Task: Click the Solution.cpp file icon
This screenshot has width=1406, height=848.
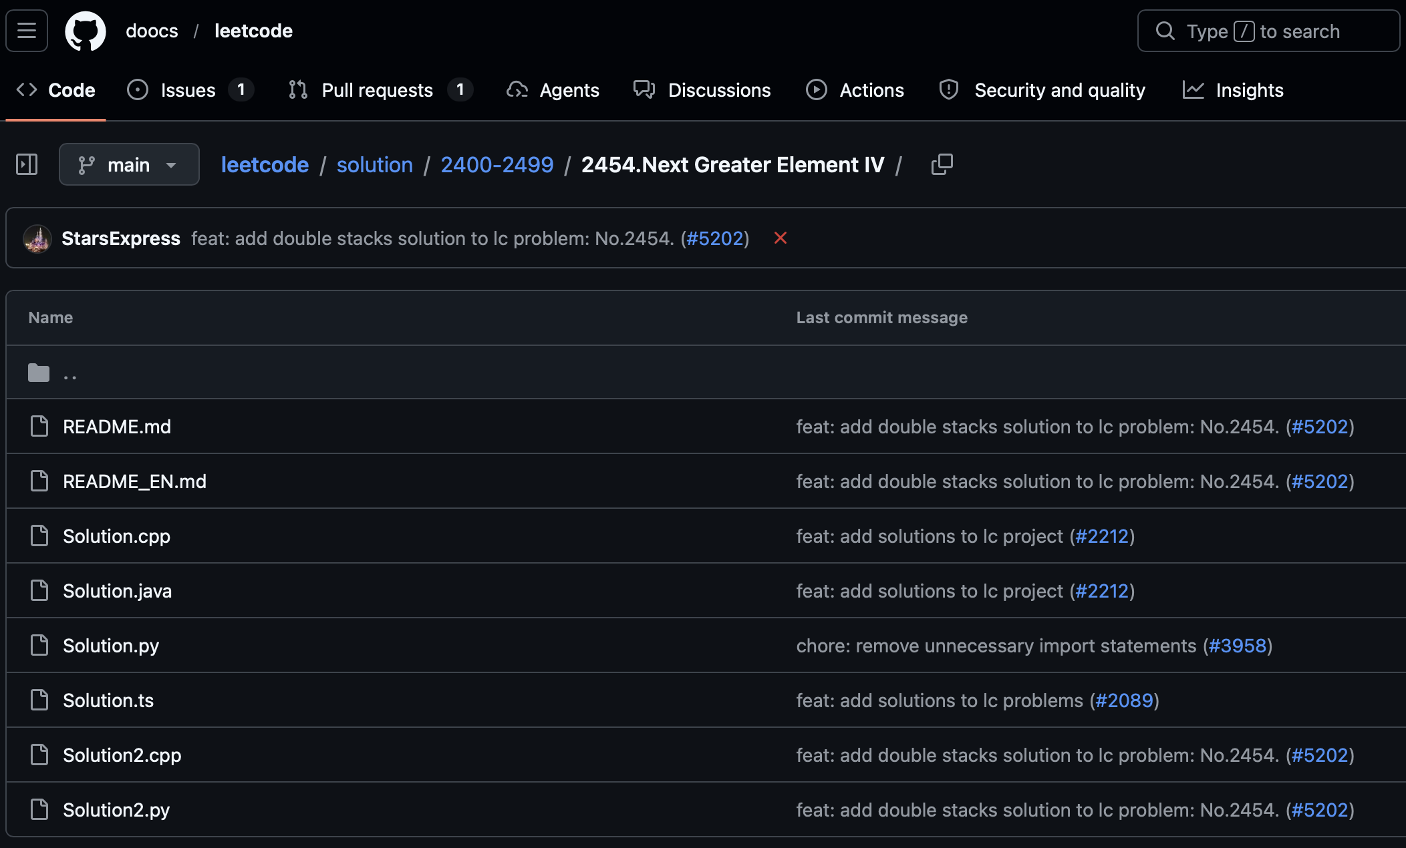Action: pyautogui.click(x=39, y=536)
